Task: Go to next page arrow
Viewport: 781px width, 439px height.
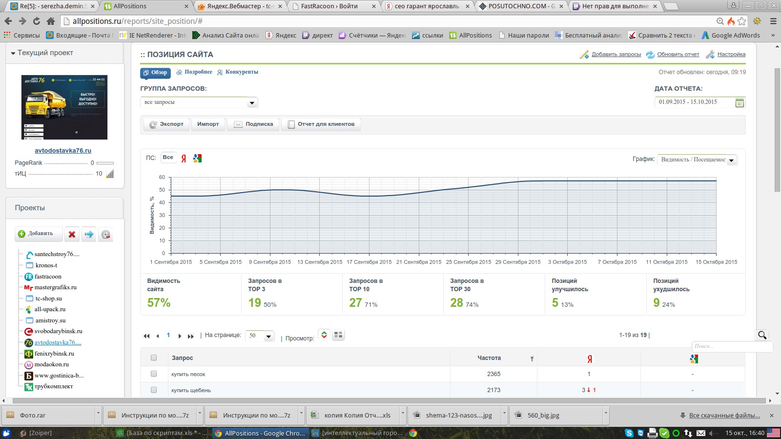Action: pos(180,336)
